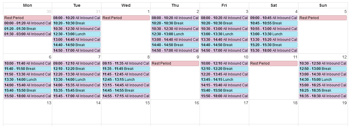Open Tuesday 7 09:00 - 12:10 Inbound Call

click(x=77, y=63)
